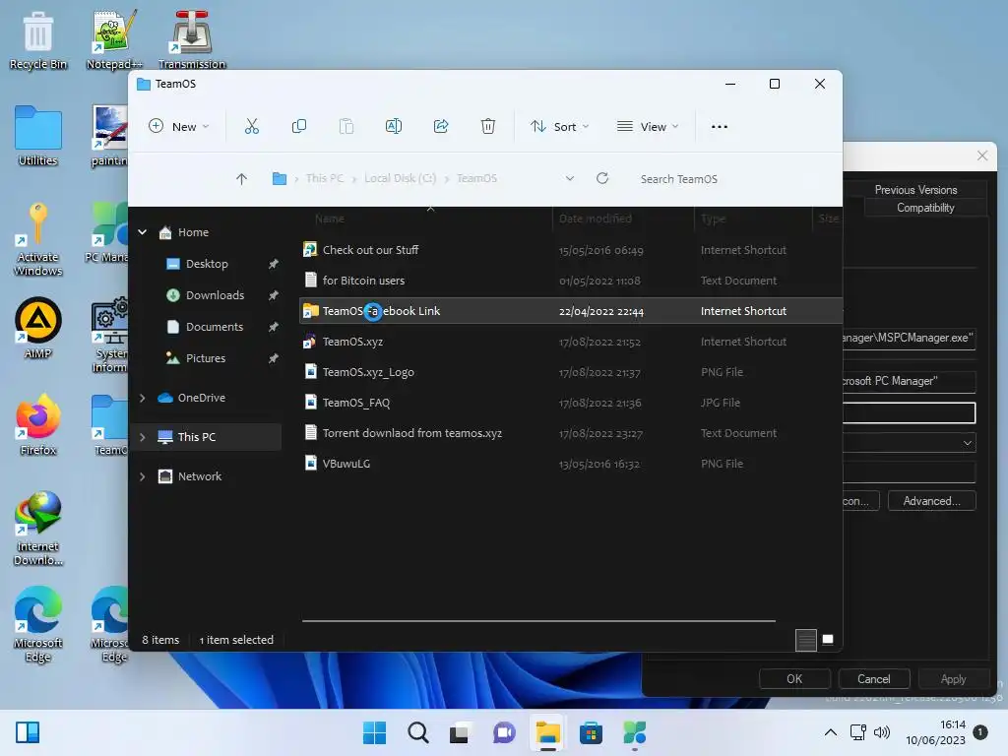Click Date modified column header
Image resolution: width=1008 pixels, height=756 pixels.
pyautogui.click(x=596, y=219)
